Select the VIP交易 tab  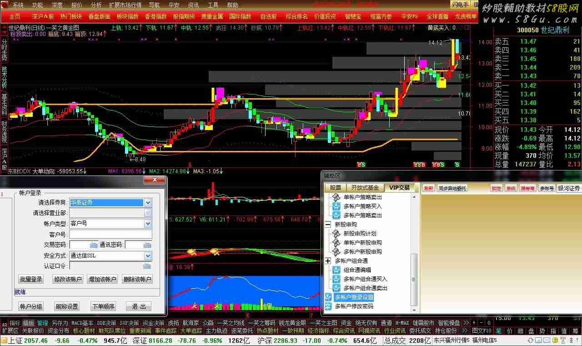[399, 187]
